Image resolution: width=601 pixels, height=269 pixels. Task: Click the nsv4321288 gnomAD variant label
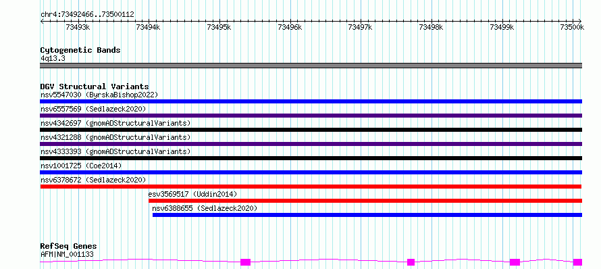tap(115, 137)
